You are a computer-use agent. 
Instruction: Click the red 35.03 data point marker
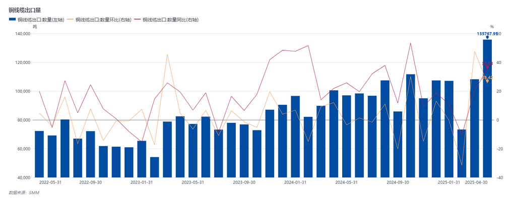pyautogui.click(x=487, y=67)
